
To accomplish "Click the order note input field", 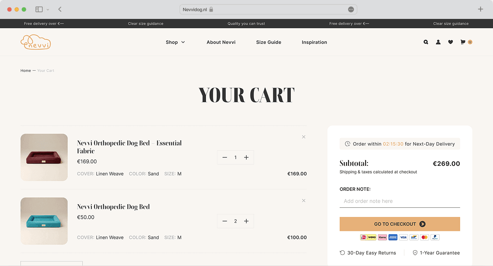I will click(x=400, y=201).
